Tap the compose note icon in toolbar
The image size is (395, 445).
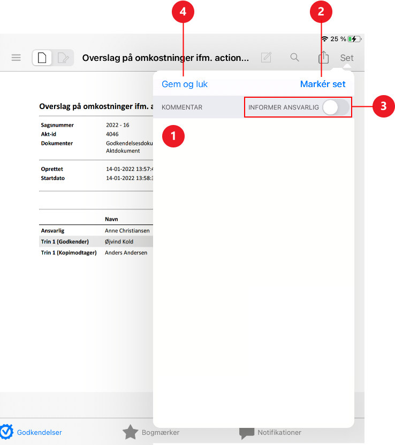266,58
